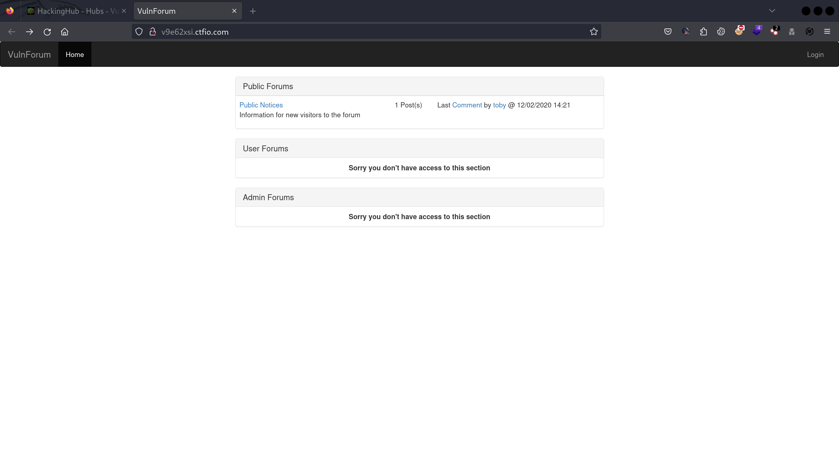Open the avatar extension beside Pocket
Viewport: 839px width, 456px height.
pos(686,32)
